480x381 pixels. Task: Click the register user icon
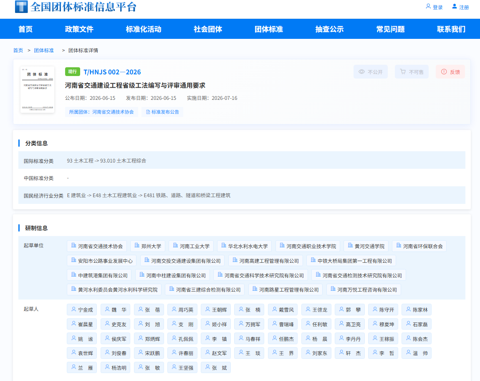(455, 6)
